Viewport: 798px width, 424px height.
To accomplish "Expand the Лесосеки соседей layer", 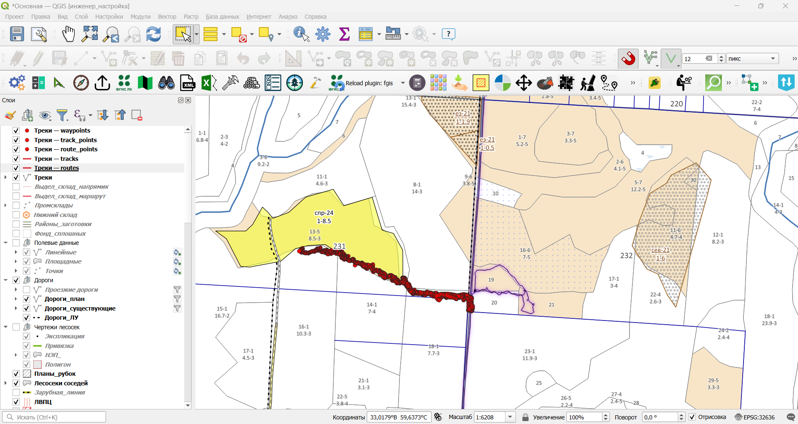I will (5, 383).
